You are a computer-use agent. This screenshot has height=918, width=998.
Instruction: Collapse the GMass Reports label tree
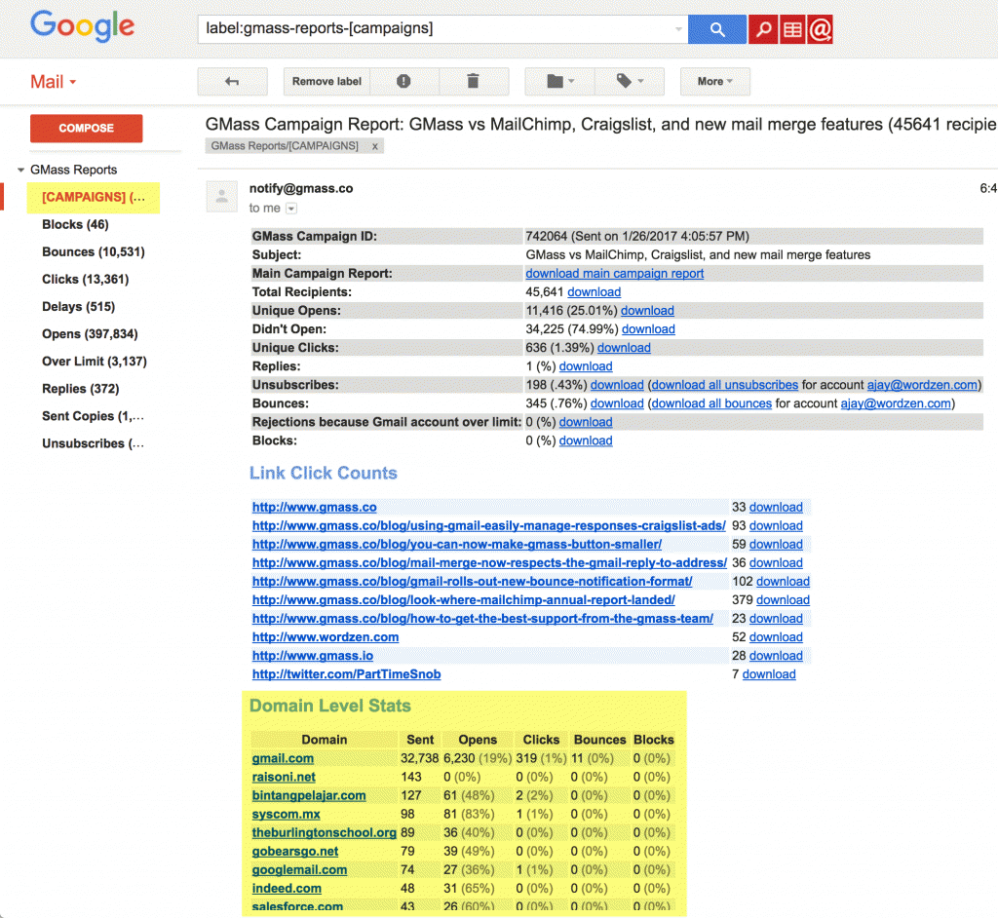click(x=20, y=171)
